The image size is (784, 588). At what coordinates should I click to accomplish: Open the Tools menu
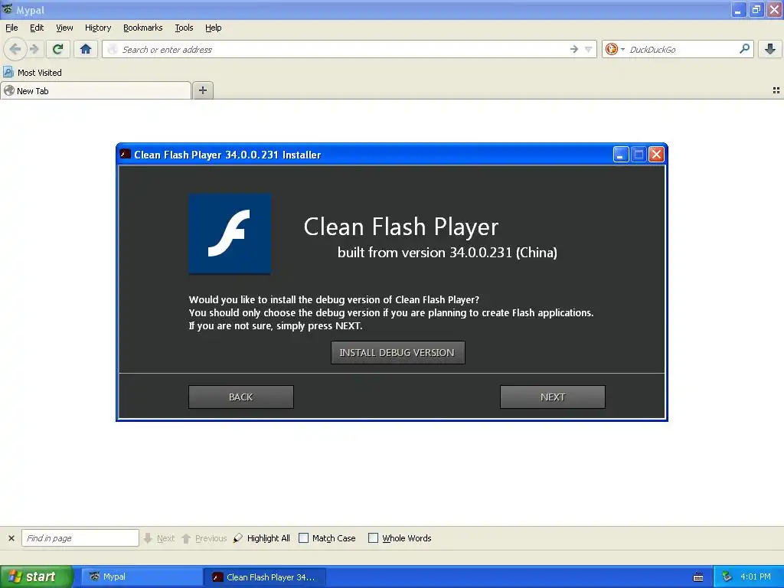(x=184, y=28)
